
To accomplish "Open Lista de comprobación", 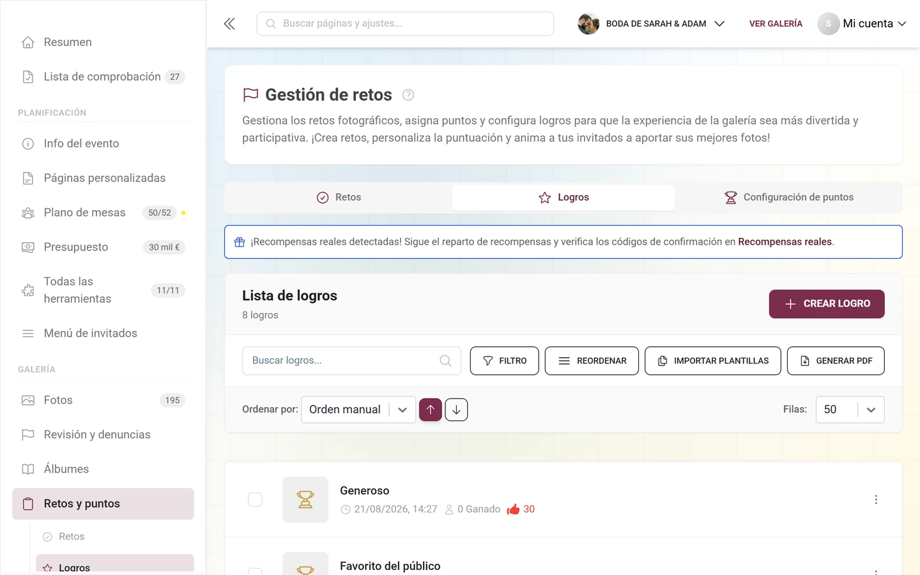I will (103, 77).
